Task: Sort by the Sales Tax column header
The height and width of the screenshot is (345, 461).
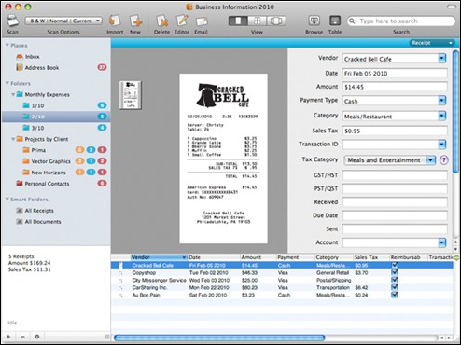Action: (x=371, y=257)
